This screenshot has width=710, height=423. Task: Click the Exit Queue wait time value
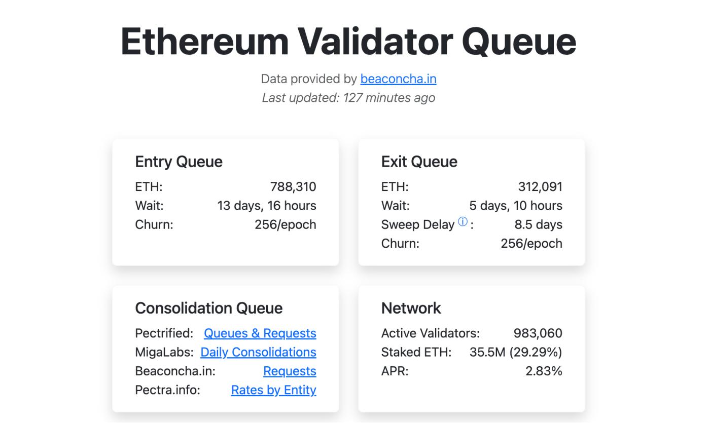click(516, 206)
